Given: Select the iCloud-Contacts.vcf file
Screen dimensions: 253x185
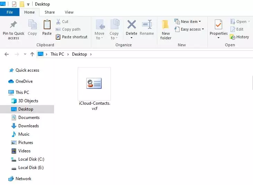Looking at the screenshot, I should (x=94, y=89).
